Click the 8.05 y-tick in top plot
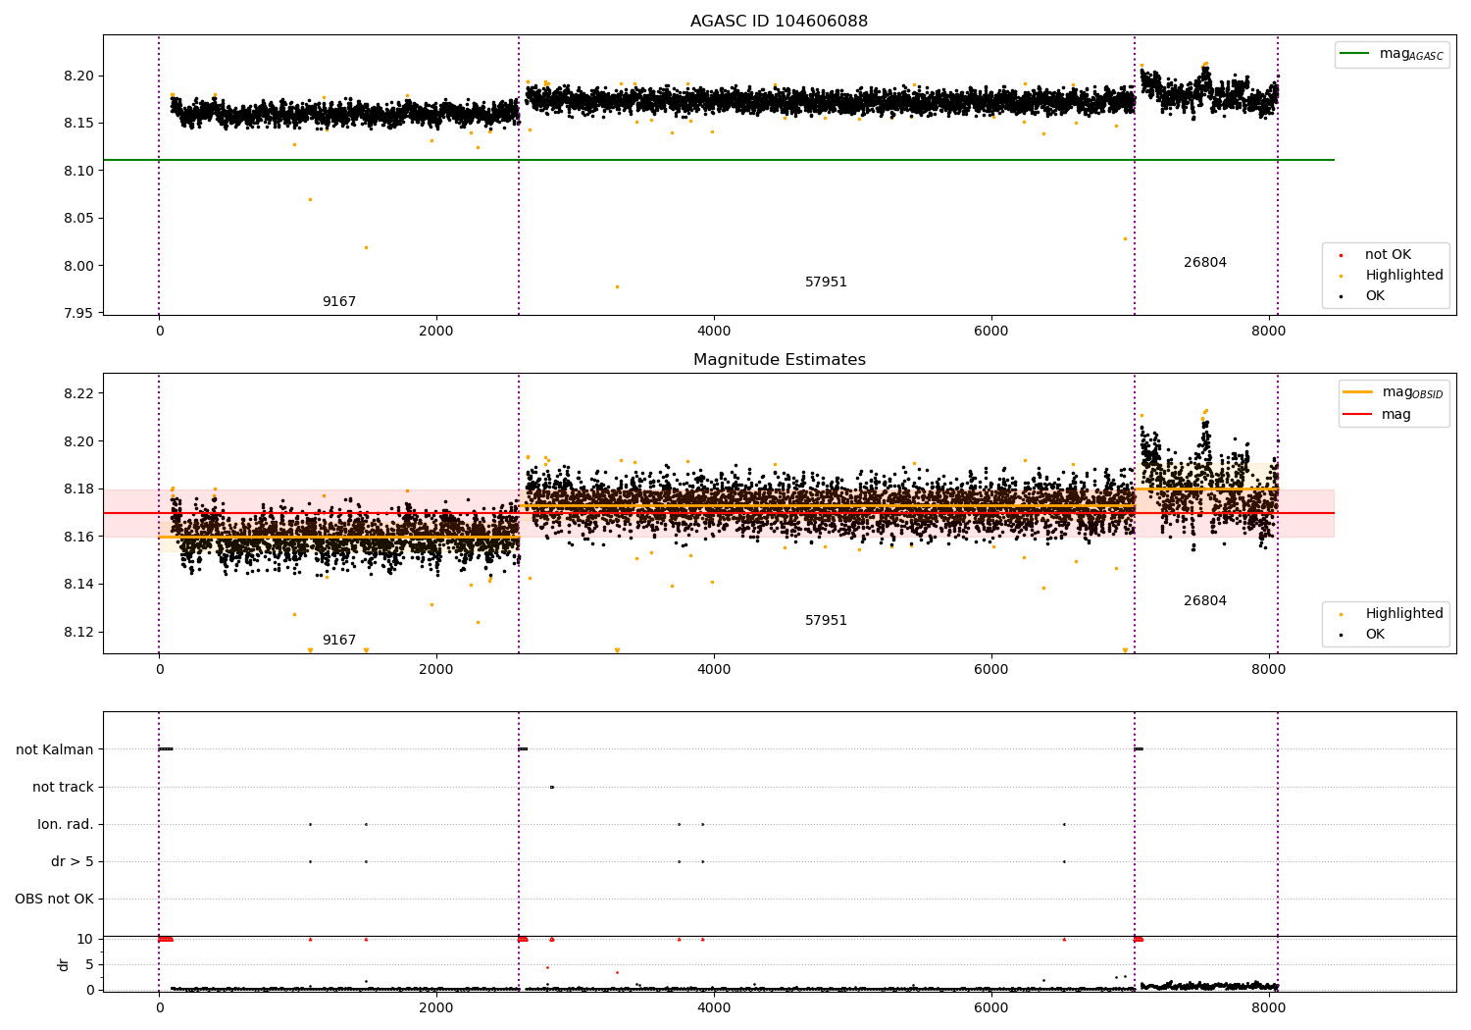Screen dimensions: 1471x1030 coord(79,218)
